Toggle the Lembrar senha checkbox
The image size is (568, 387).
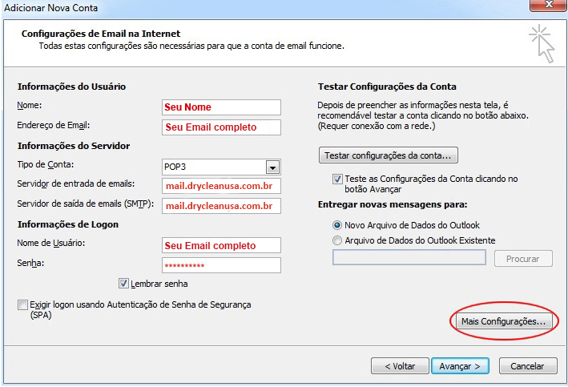(x=123, y=284)
